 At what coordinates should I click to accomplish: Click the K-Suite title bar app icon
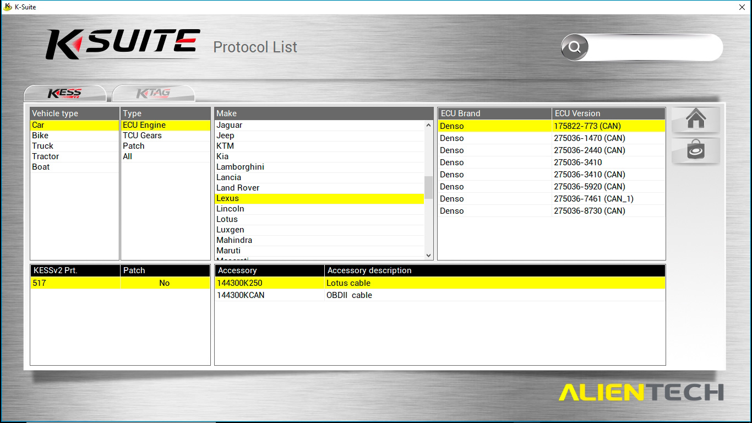click(7, 7)
